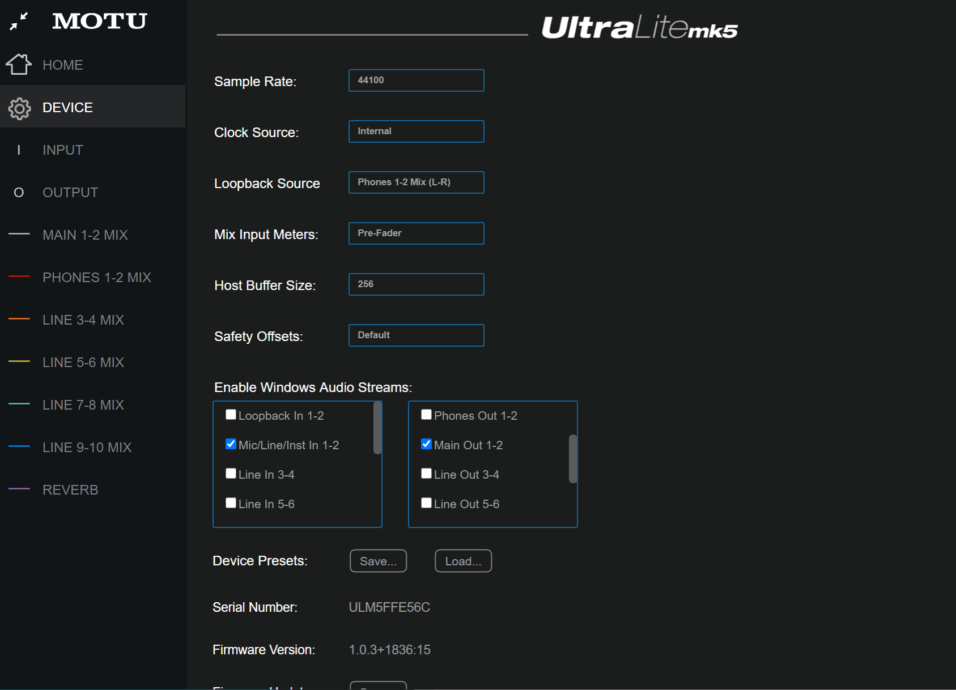
Task: Open the Clock Source dropdown
Action: point(416,131)
